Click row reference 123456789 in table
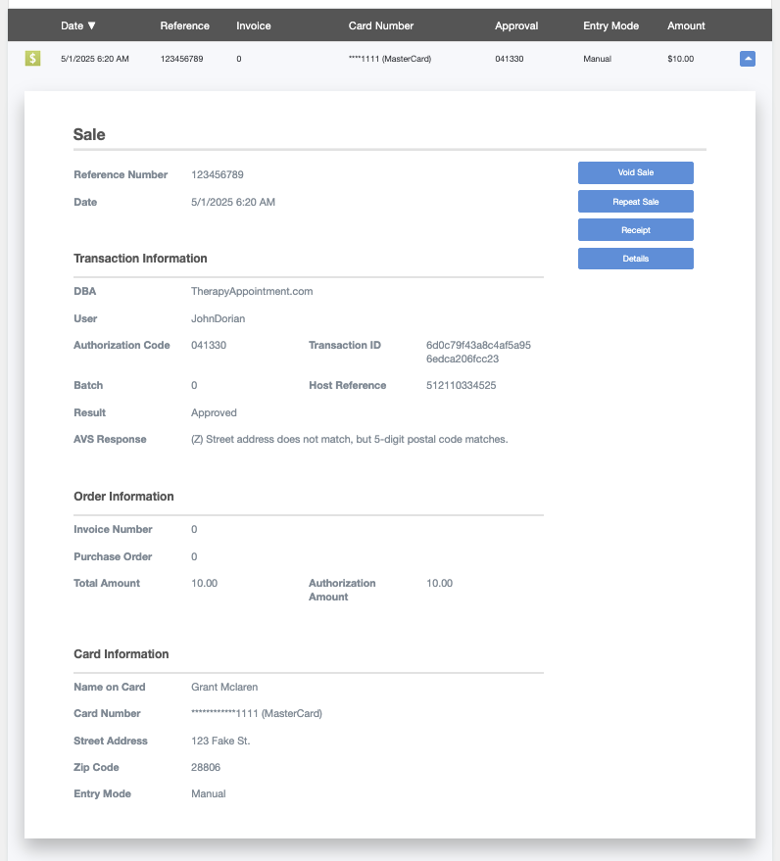This screenshot has height=861, width=780. point(182,59)
